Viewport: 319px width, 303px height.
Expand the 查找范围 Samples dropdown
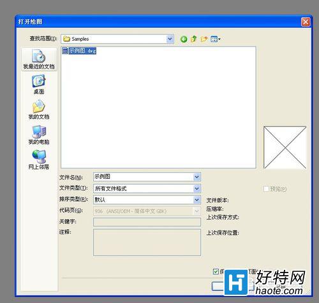[170, 39]
